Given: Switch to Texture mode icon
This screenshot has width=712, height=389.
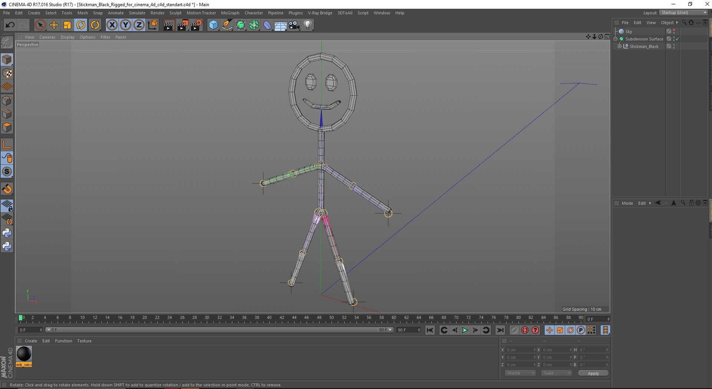Looking at the screenshot, I should tap(7, 73).
